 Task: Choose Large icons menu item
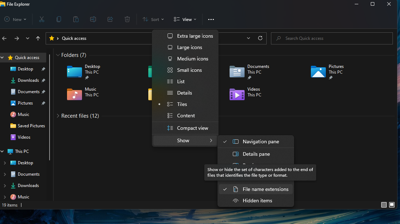pos(185,47)
